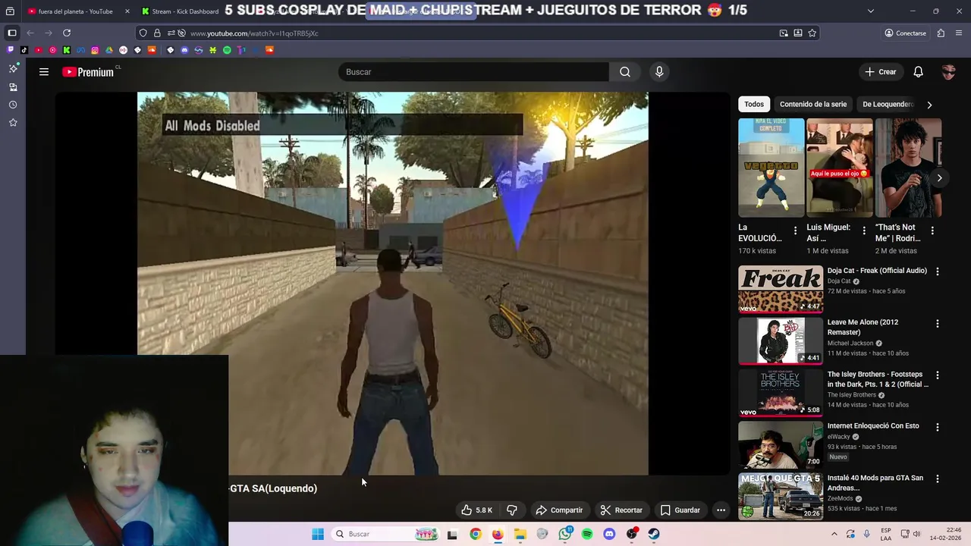Viewport: 971px width, 546px height.
Task: Switch to Stream - Kick Dashboard tab
Action: [x=182, y=11]
